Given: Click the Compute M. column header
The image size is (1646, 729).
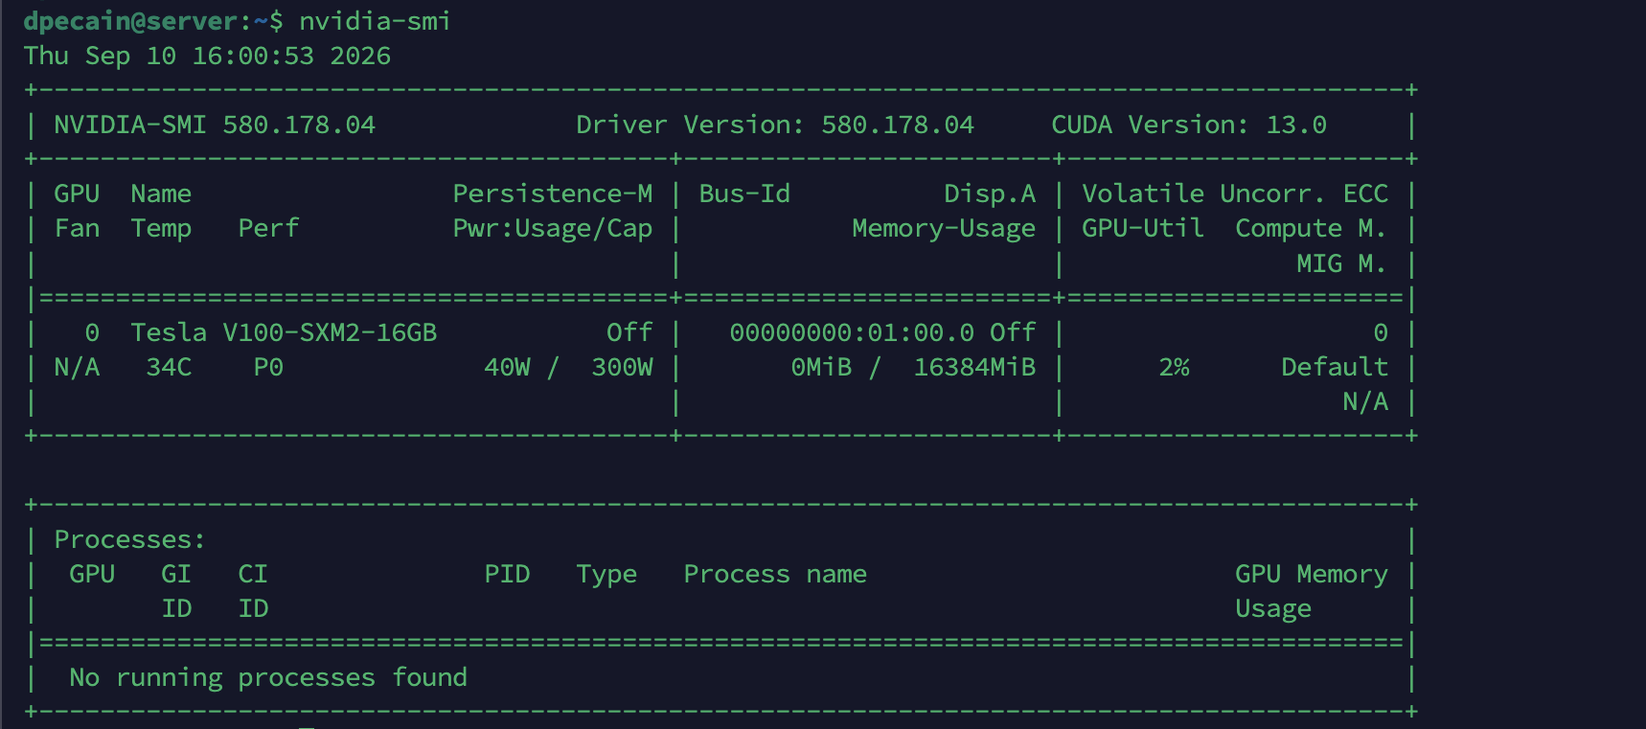Looking at the screenshot, I should click(x=1310, y=229).
